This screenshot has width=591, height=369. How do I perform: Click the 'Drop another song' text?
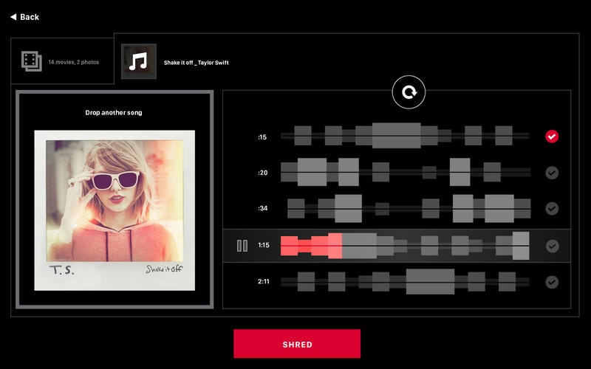coord(114,113)
